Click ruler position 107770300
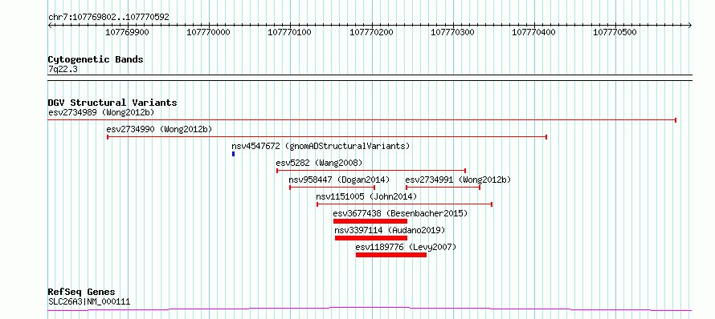 click(x=452, y=32)
